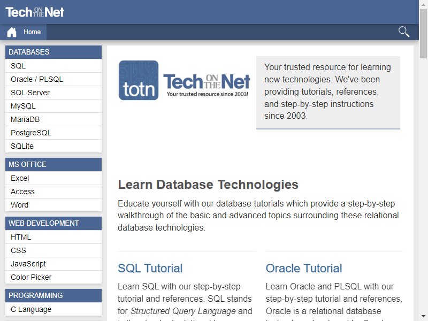Click the Home house icon
This screenshot has width=428, height=321.
click(x=12, y=32)
